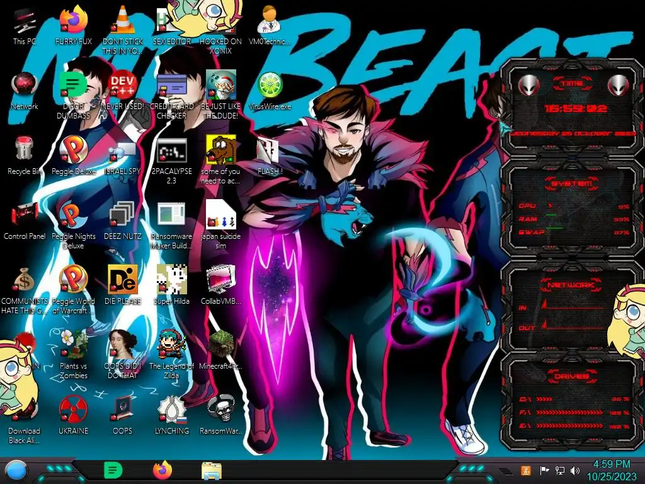Click the SYSTEM widget header

572,183
